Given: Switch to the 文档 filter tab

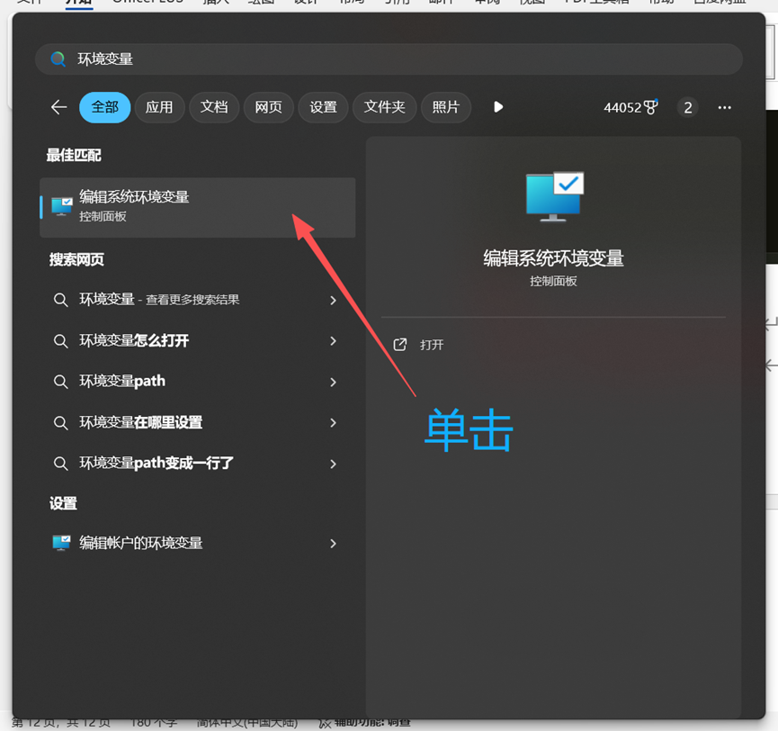Looking at the screenshot, I should pyautogui.click(x=214, y=107).
